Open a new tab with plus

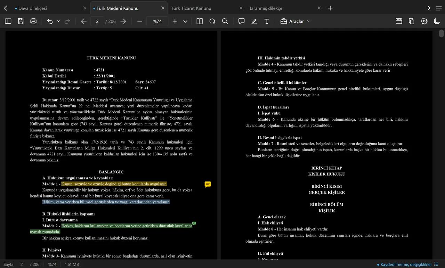pos(330,8)
